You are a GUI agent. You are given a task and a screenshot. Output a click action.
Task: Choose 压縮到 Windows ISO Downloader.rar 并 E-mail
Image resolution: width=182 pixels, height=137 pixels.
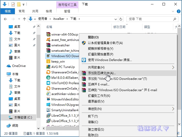(x=128, y=90)
